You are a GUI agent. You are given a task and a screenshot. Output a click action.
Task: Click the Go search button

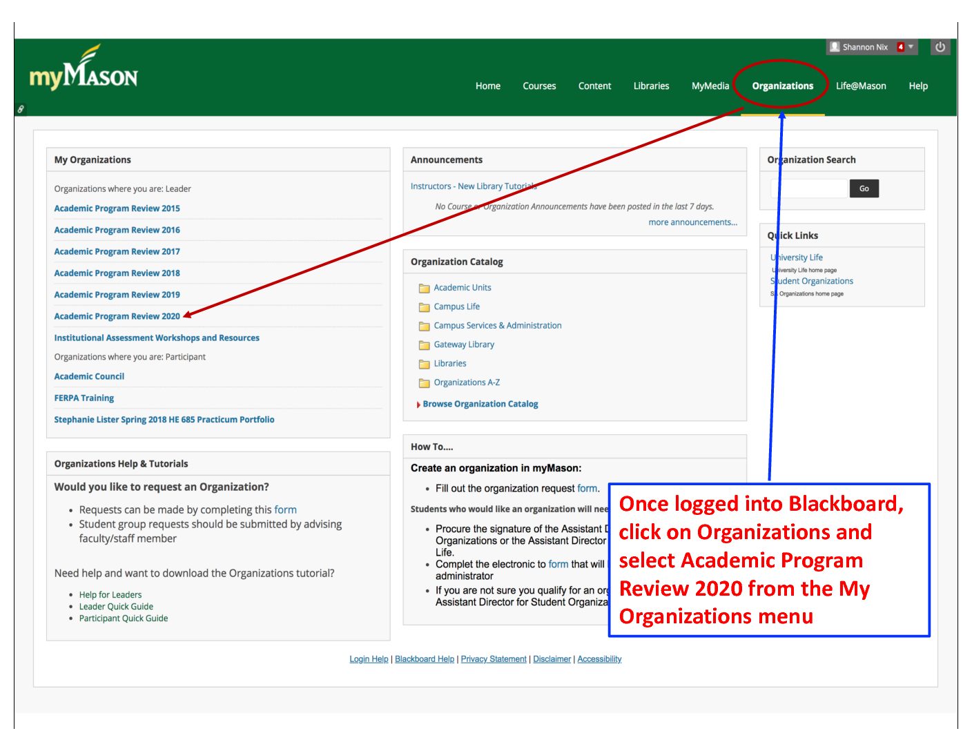pyautogui.click(x=864, y=188)
